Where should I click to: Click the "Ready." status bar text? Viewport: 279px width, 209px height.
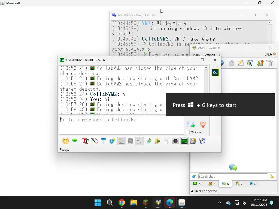tap(64, 150)
